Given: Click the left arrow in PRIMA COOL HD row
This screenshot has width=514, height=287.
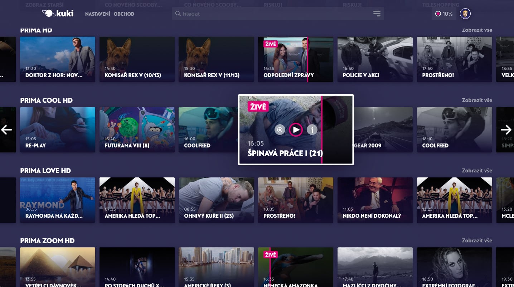Looking at the screenshot, I should [x=6, y=130].
